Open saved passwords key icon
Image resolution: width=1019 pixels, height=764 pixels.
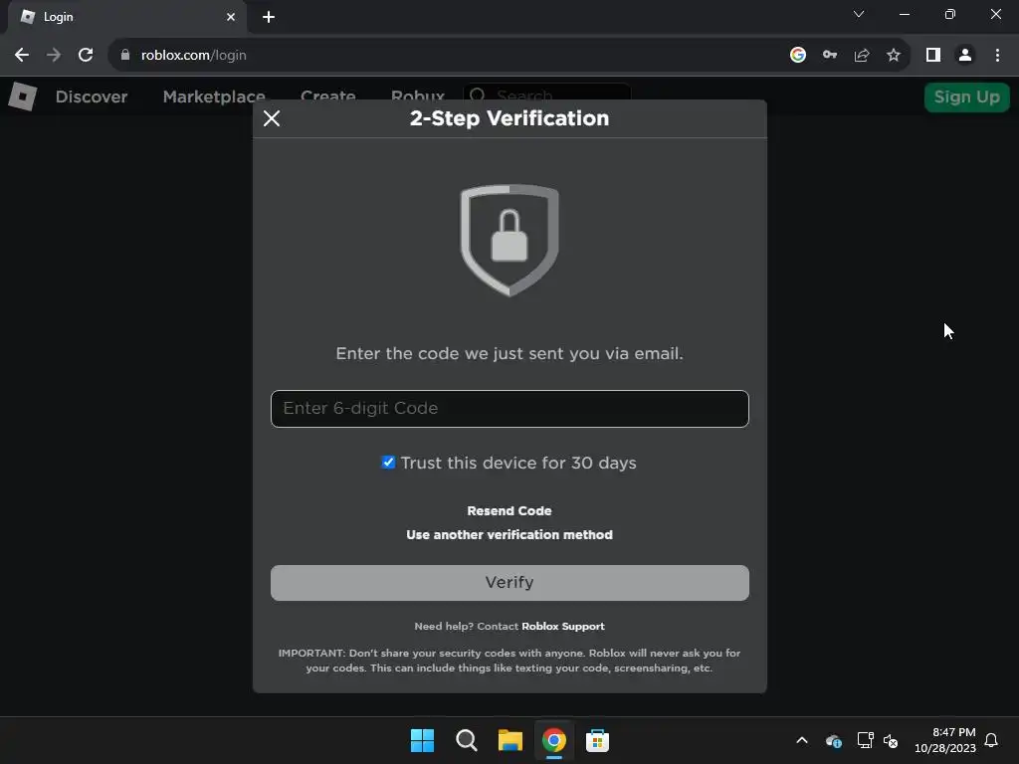coord(830,56)
